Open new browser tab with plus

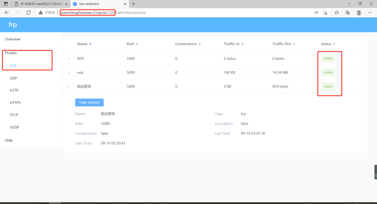pos(133,4)
